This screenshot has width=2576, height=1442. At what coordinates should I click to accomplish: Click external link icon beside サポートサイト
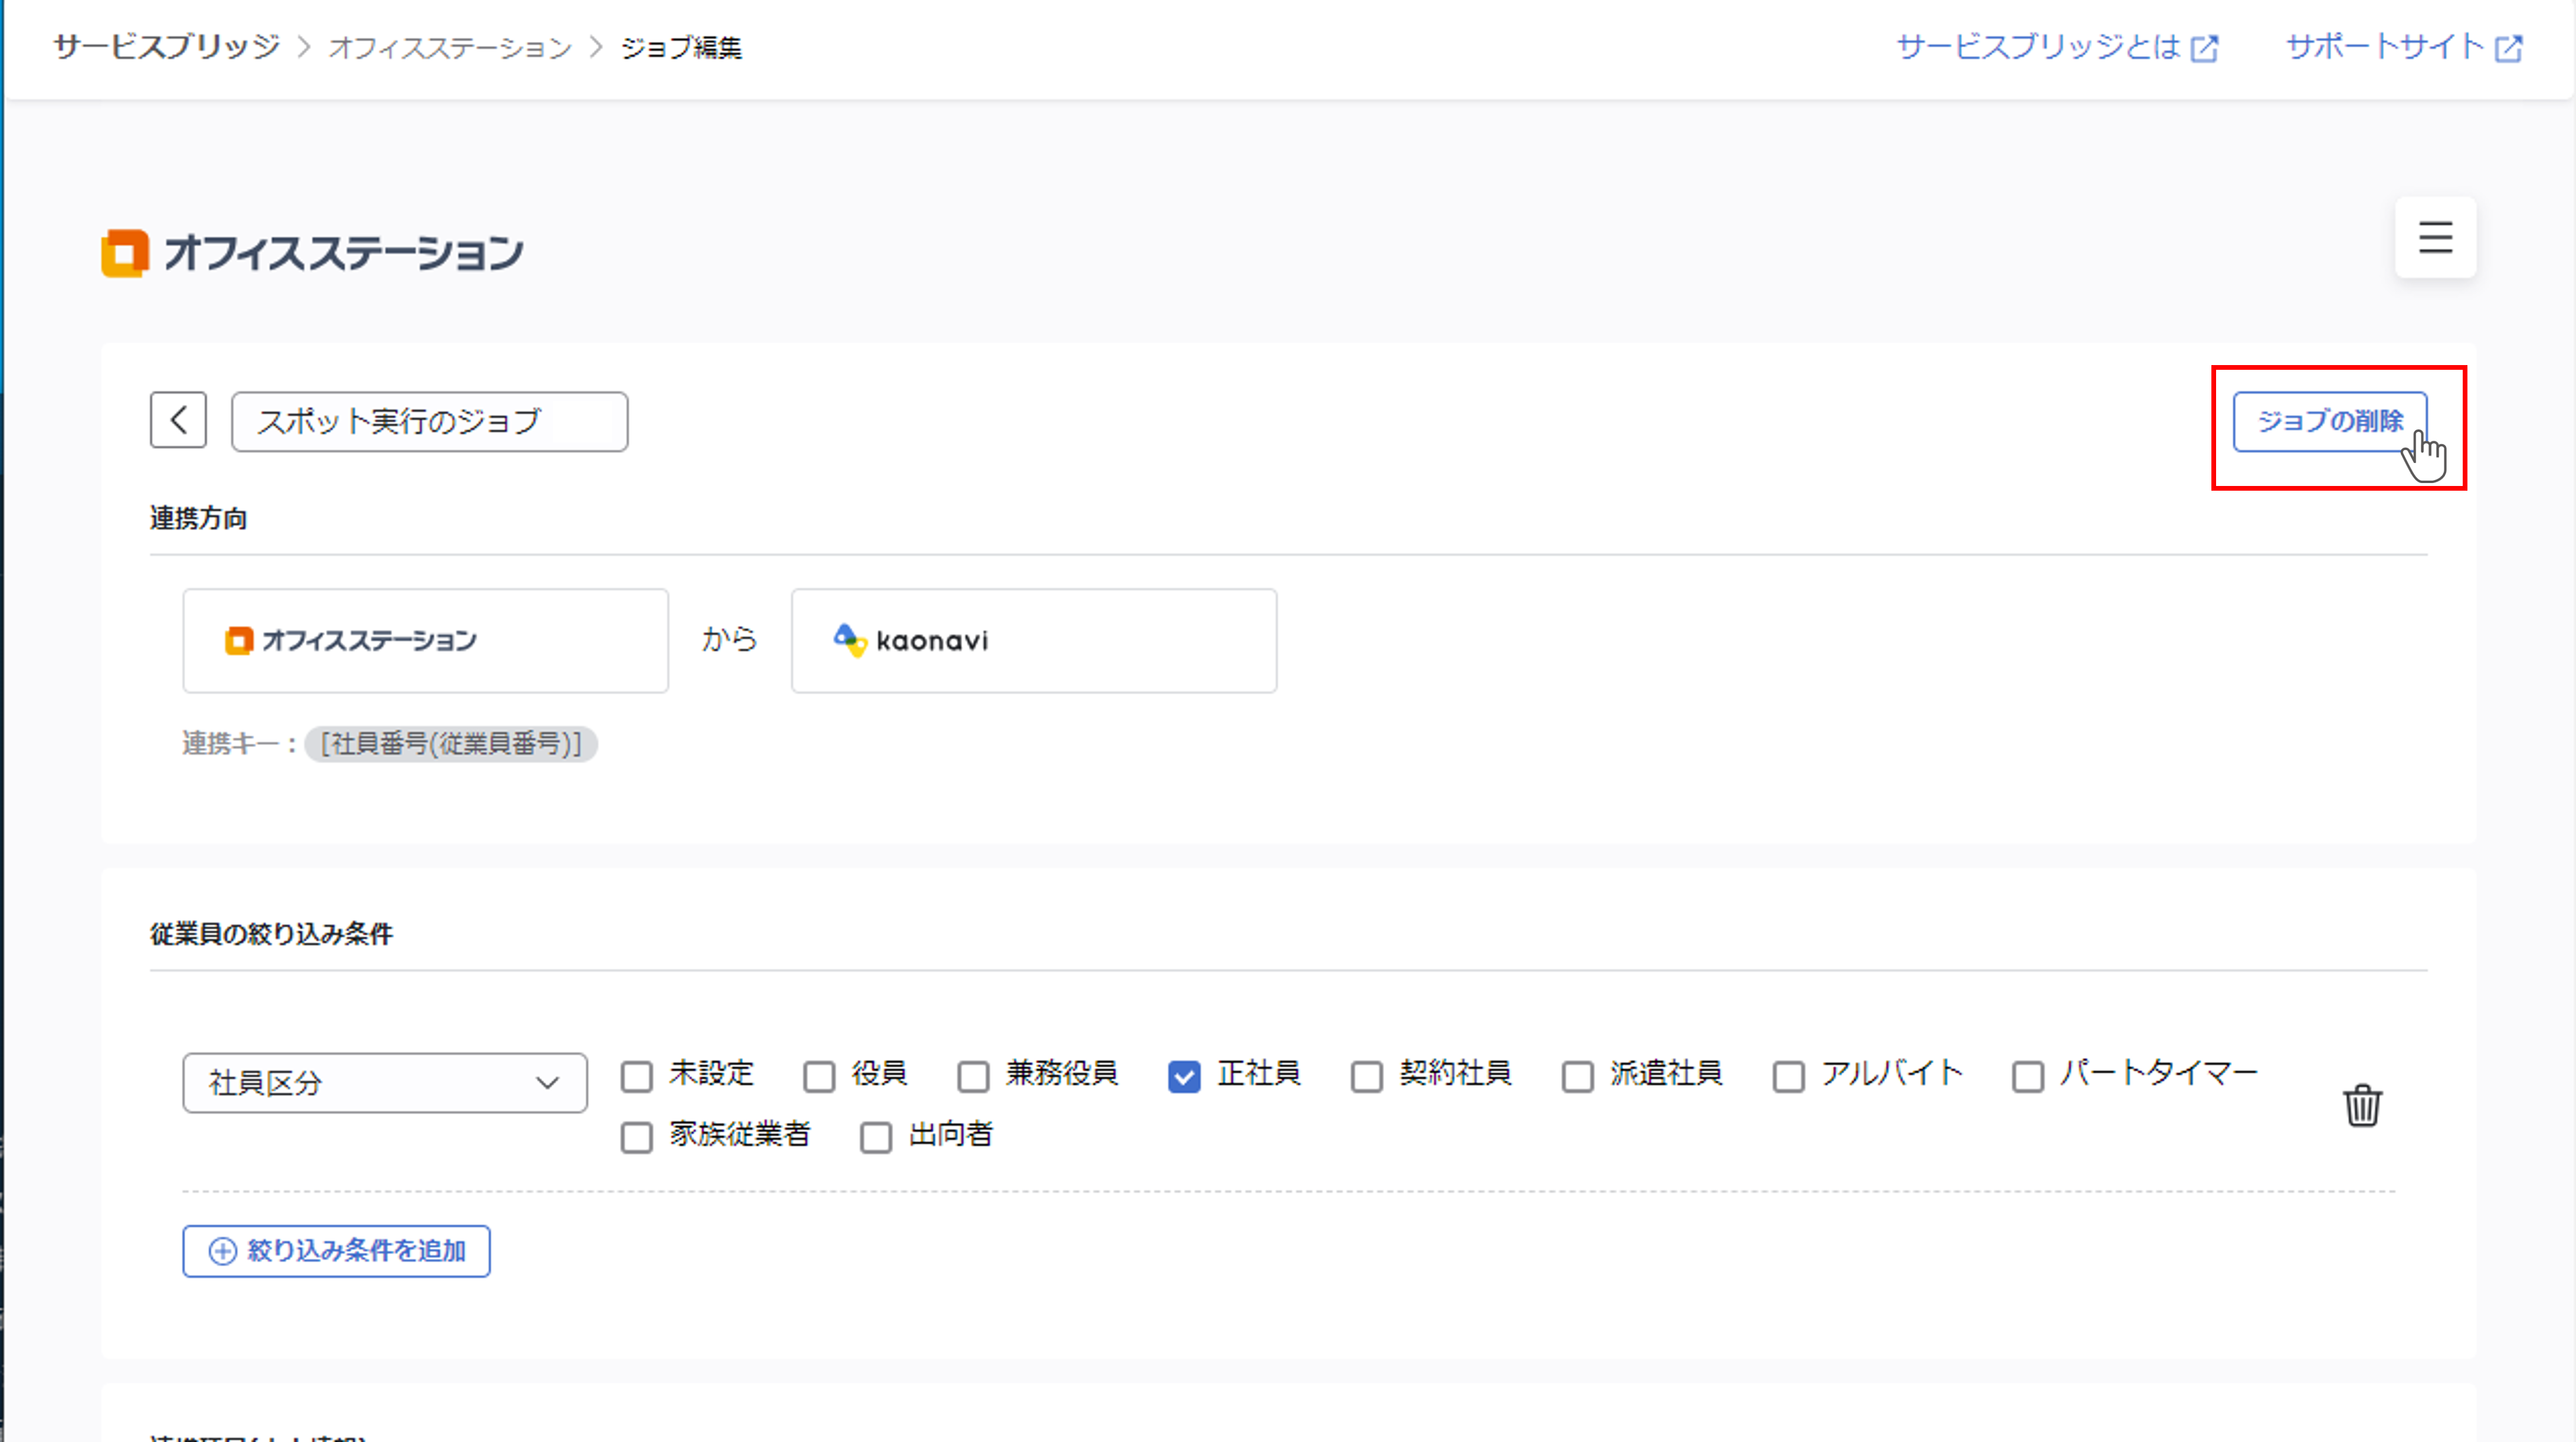click(x=2508, y=48)
